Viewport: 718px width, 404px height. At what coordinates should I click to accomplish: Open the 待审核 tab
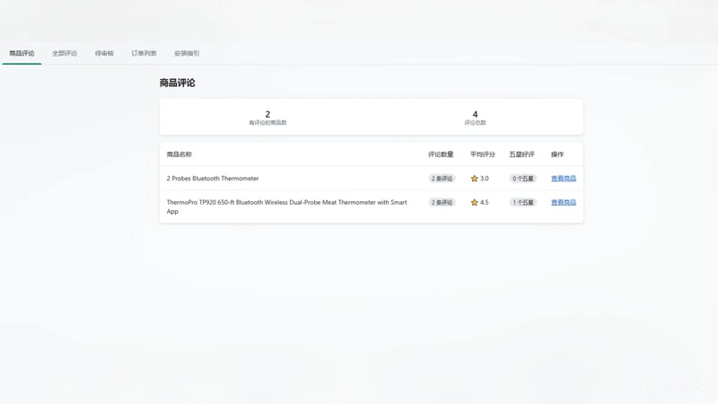tap(104, 54)
